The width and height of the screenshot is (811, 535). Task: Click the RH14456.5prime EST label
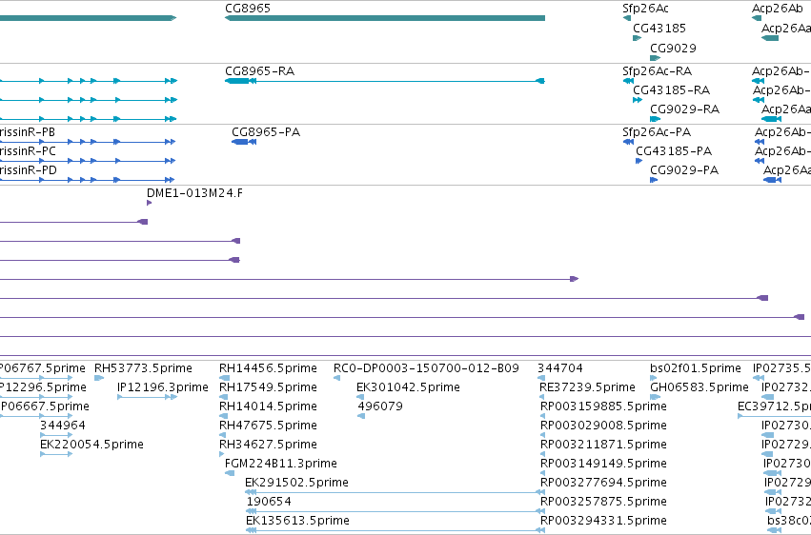268,368
